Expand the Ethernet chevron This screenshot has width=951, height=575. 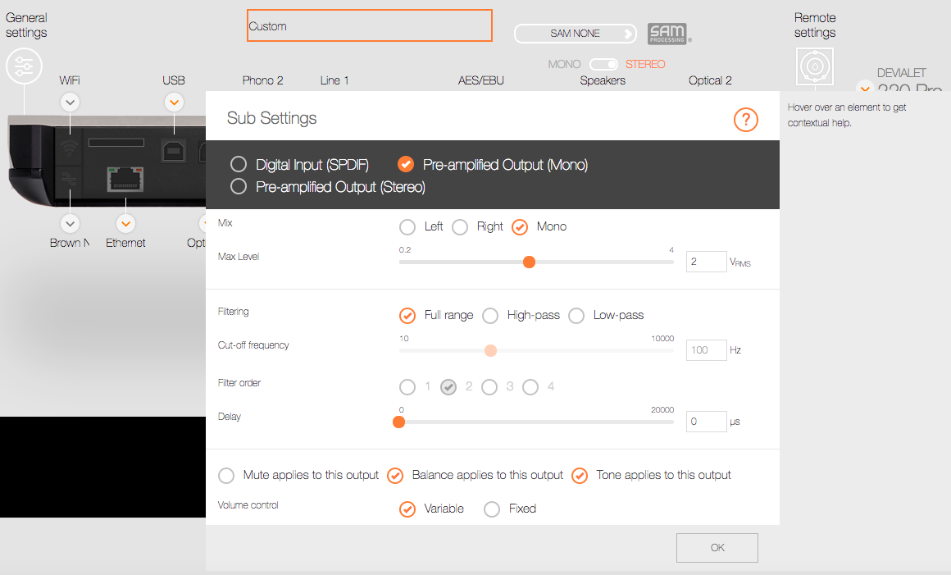[x=125, y=223]
